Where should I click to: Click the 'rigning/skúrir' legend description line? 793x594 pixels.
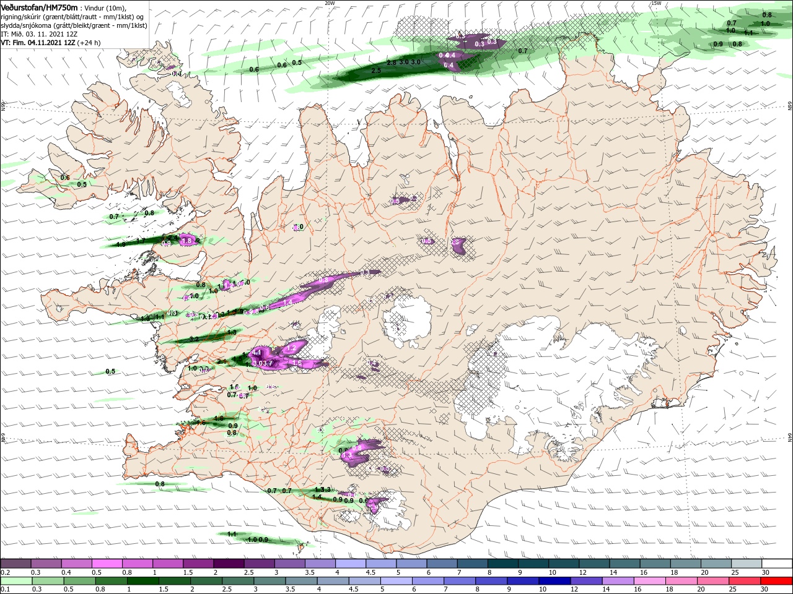pos(73,16)
